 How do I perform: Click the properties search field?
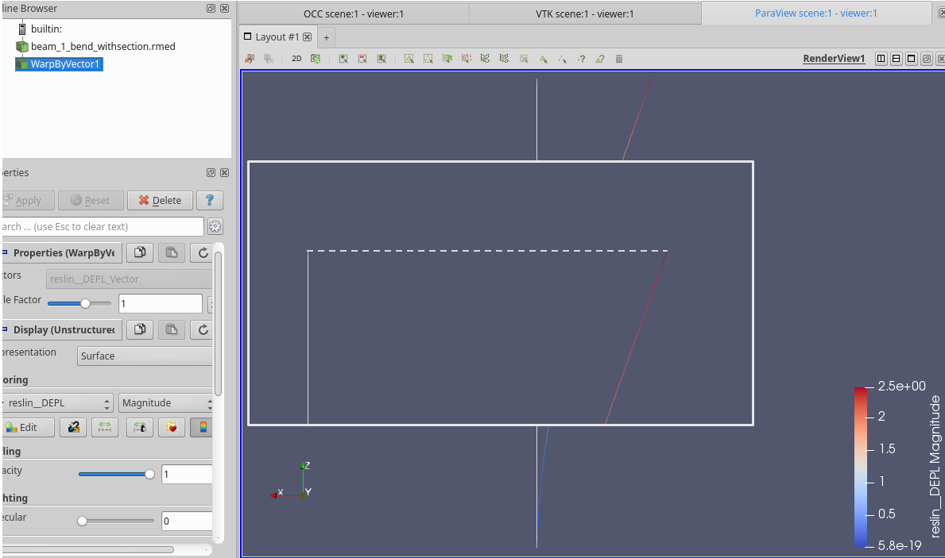click(x=103, y=226)
